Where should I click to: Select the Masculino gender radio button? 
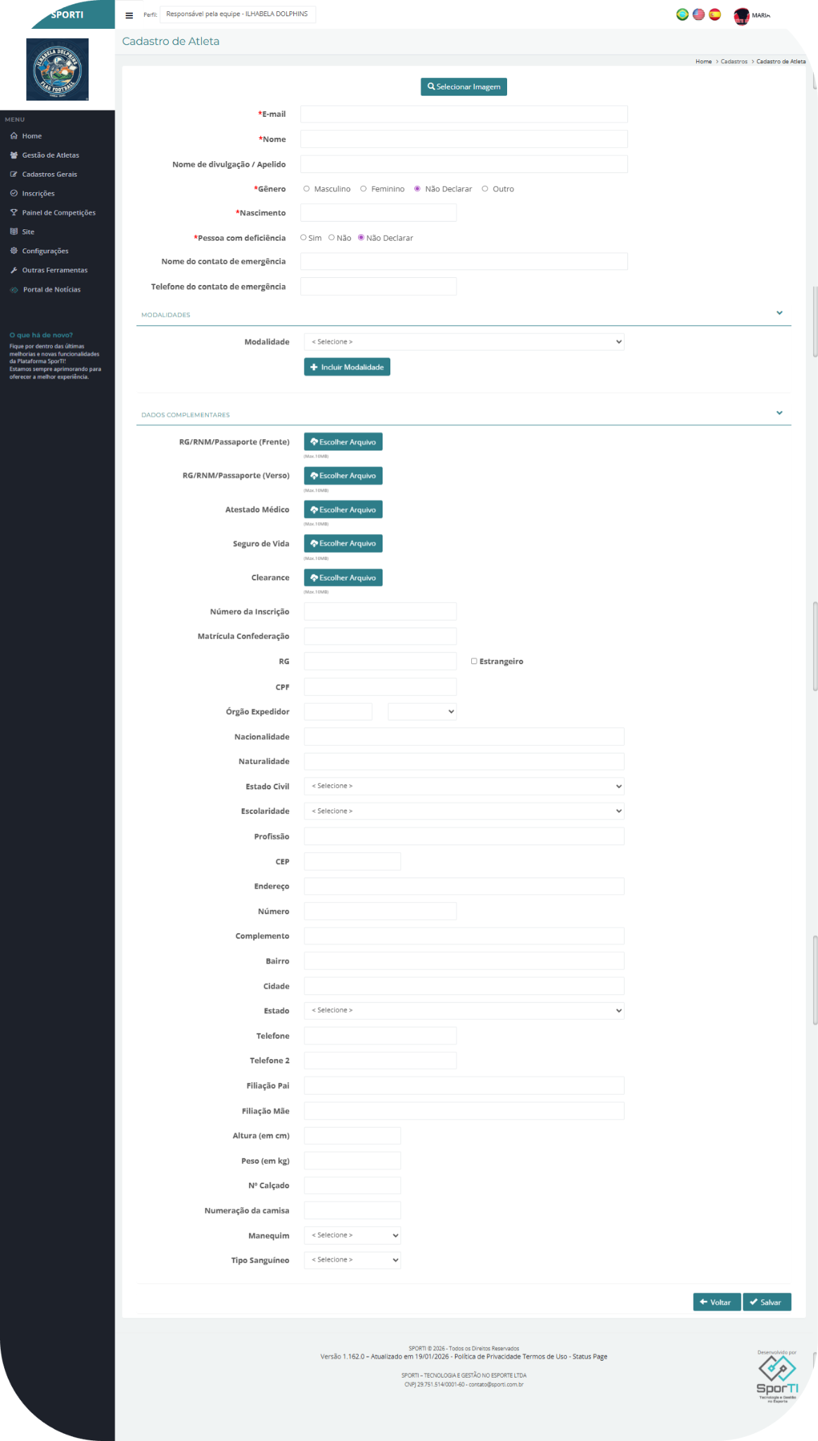(x=307, y=189)
